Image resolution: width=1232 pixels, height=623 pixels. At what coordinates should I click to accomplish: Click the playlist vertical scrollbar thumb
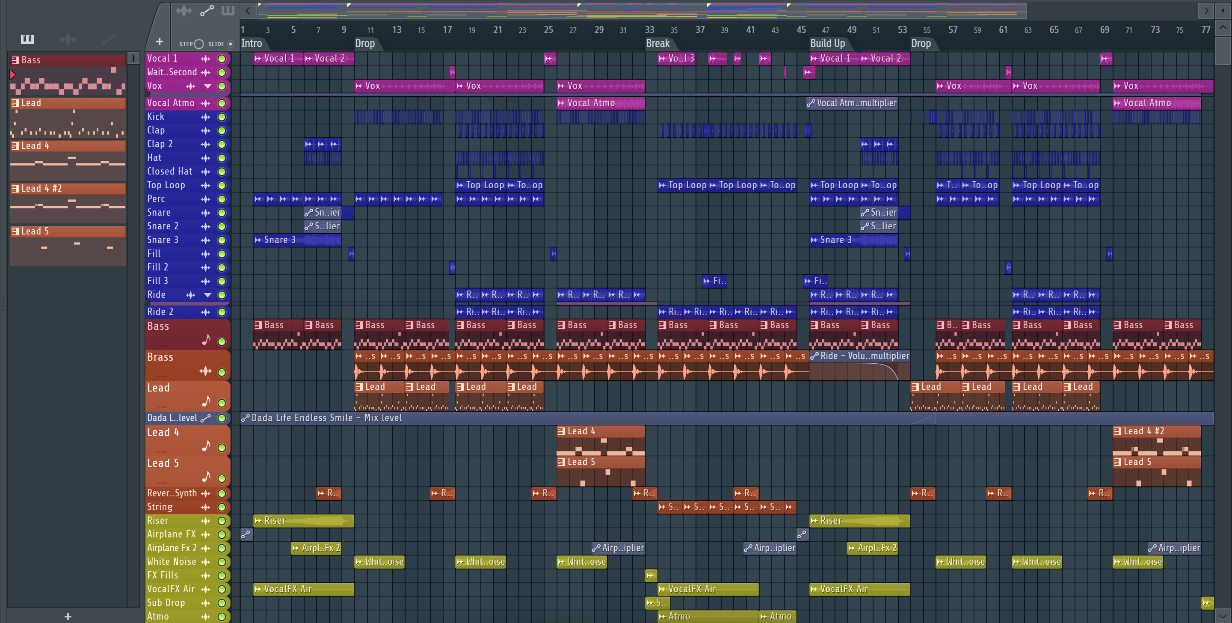coord(1223,50)
